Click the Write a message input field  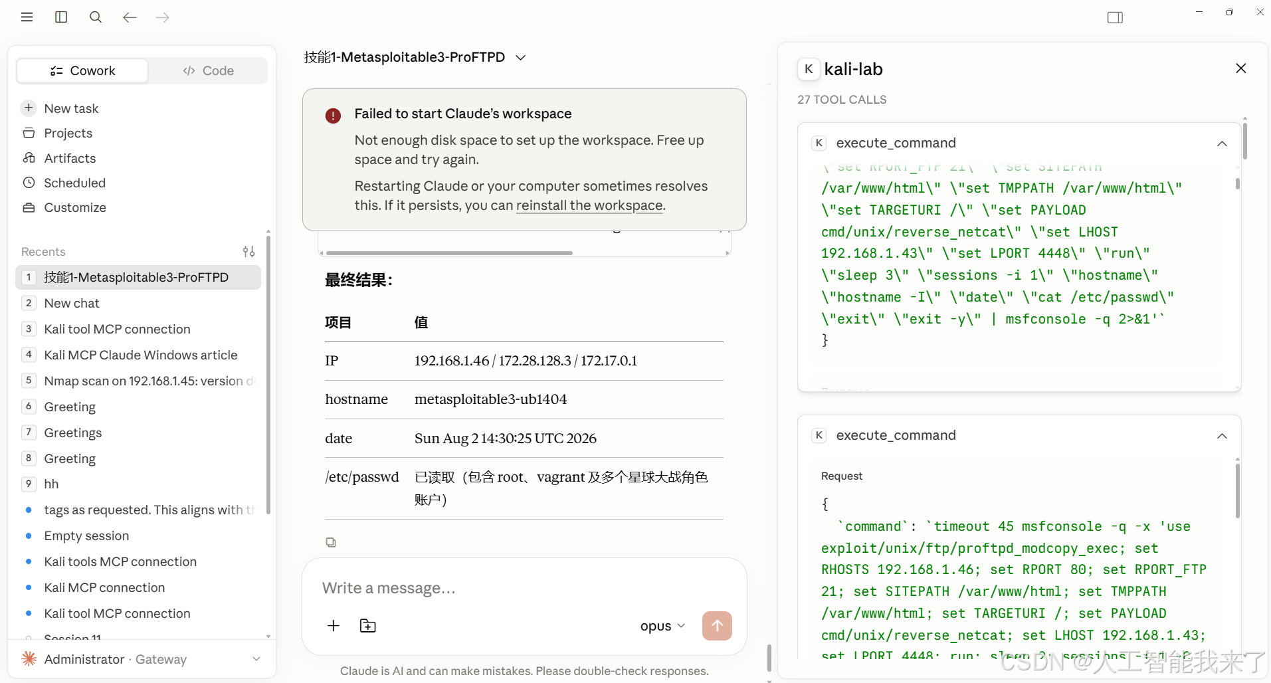coord(524,588)
